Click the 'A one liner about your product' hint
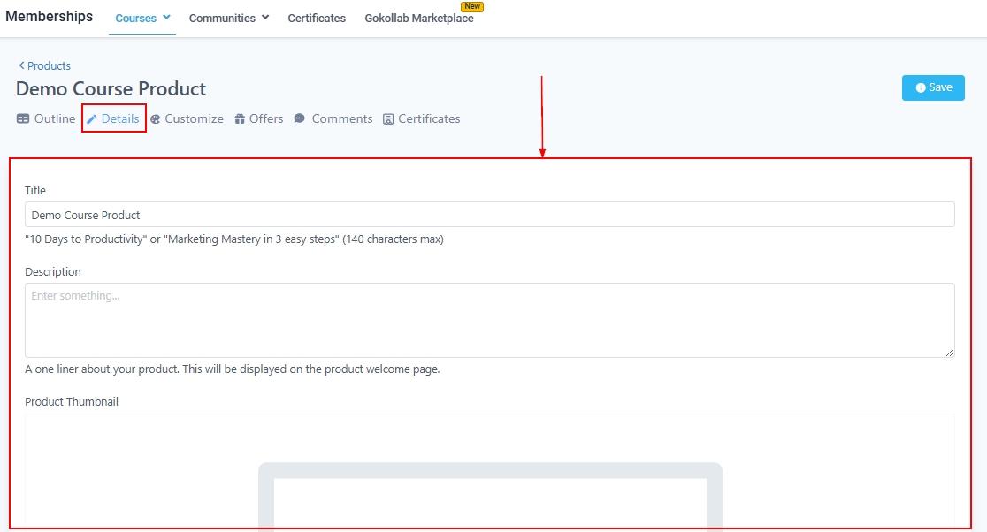987x532 pixels. pos(233,369)
